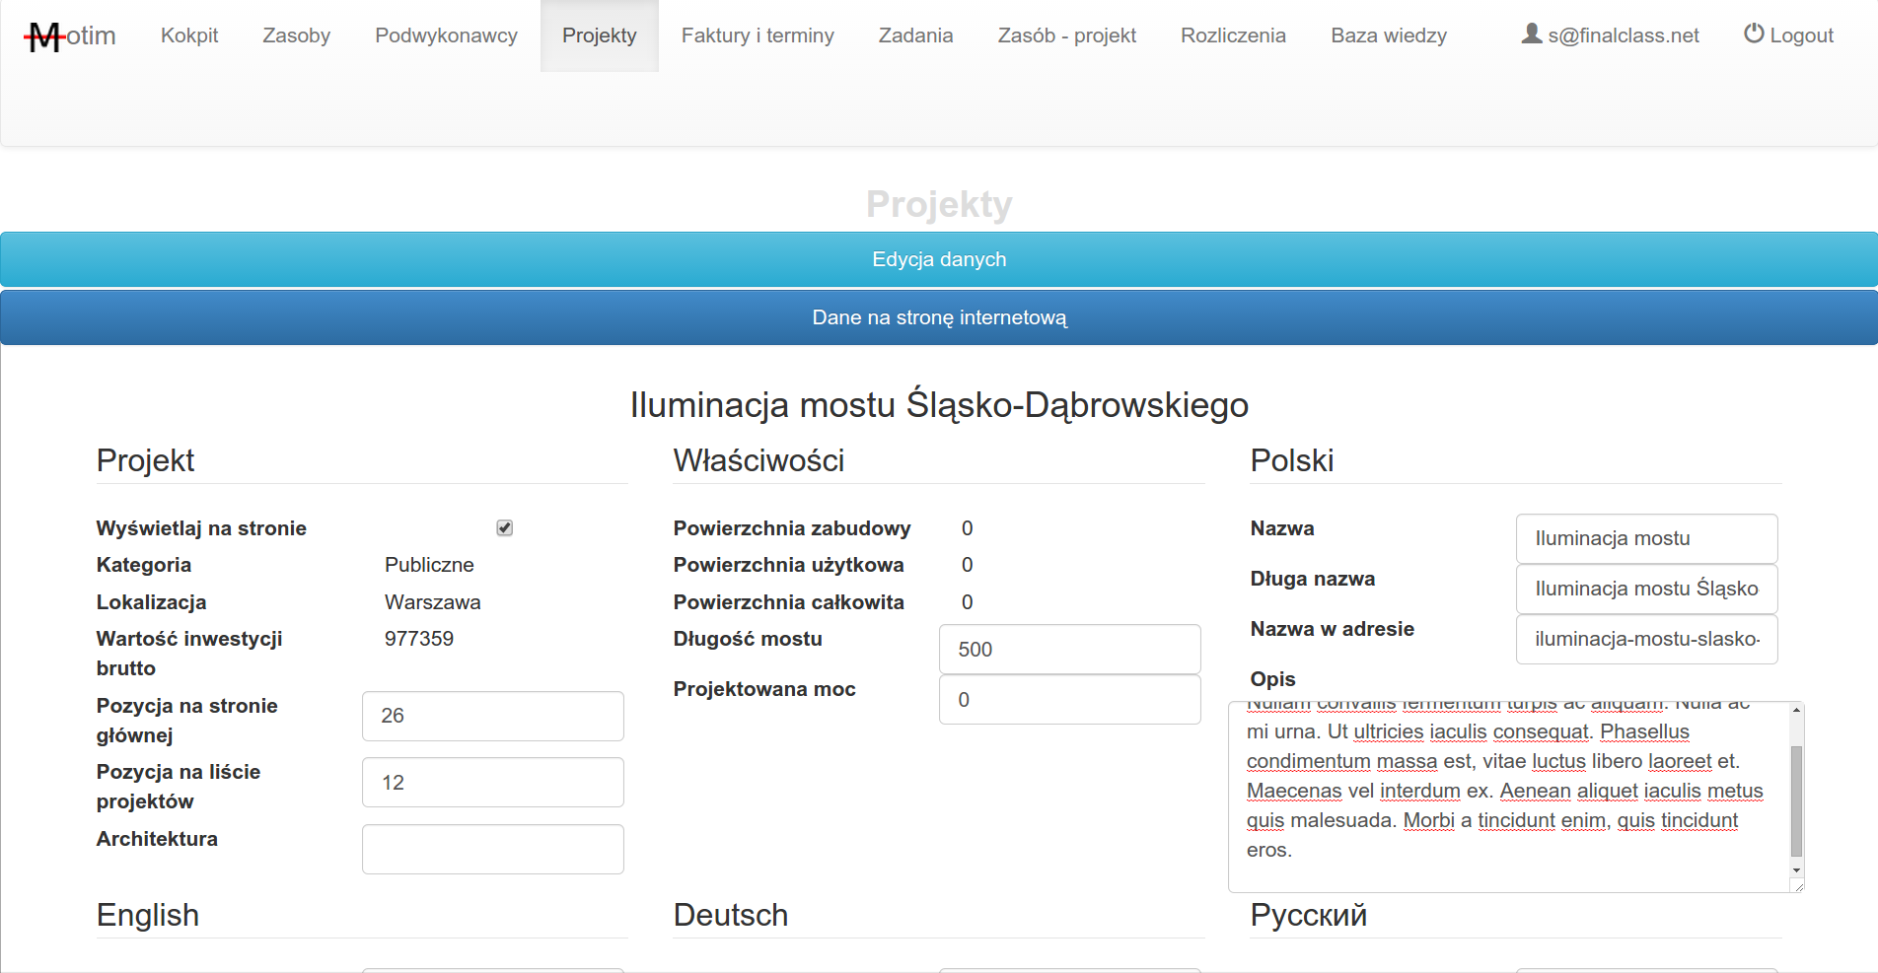The width and height of the screenshot is (1878, 973).
Task: Focus the Pozycja na stronie głównej field
Action: click(x=492, y=716)
